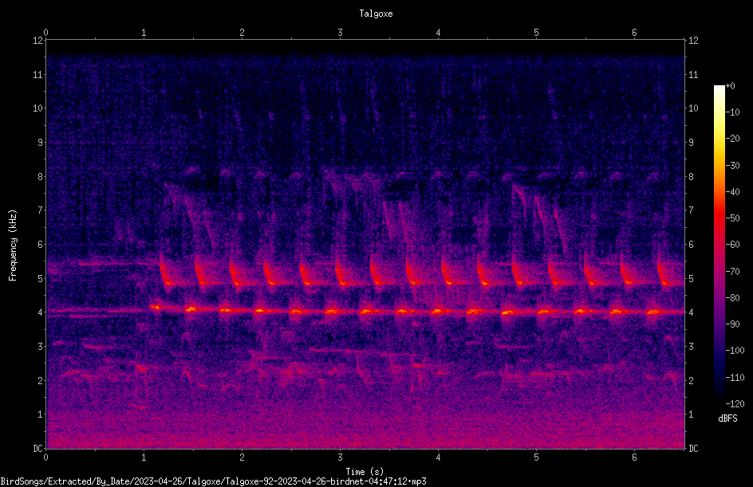Click the bright 4 kHz band at 2 seconds
The height and width of the screenshot is (487, 753).
(x=242, y=311)
